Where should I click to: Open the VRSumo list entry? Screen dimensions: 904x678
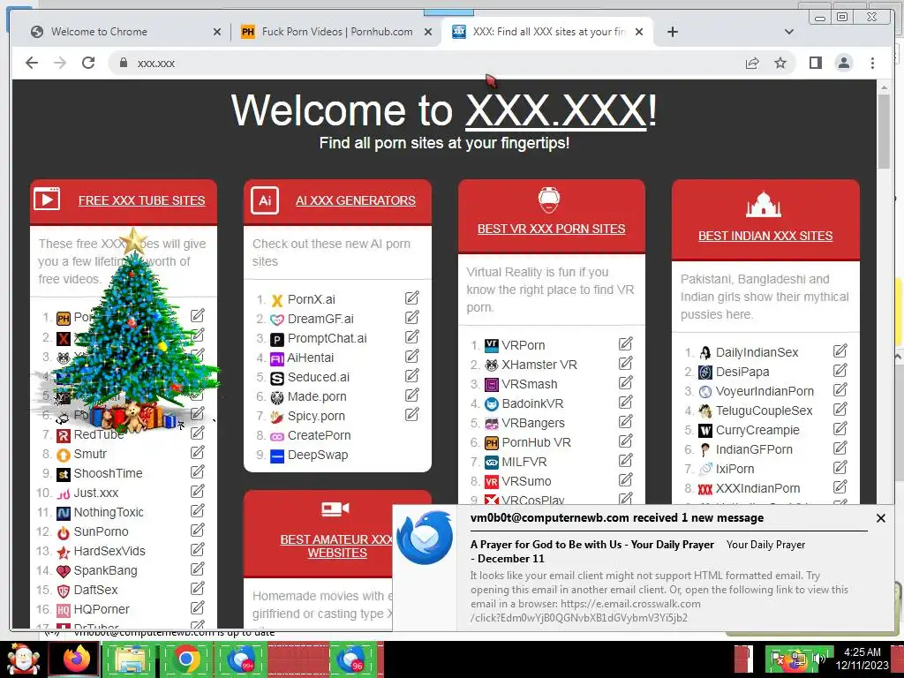[526, 481]
